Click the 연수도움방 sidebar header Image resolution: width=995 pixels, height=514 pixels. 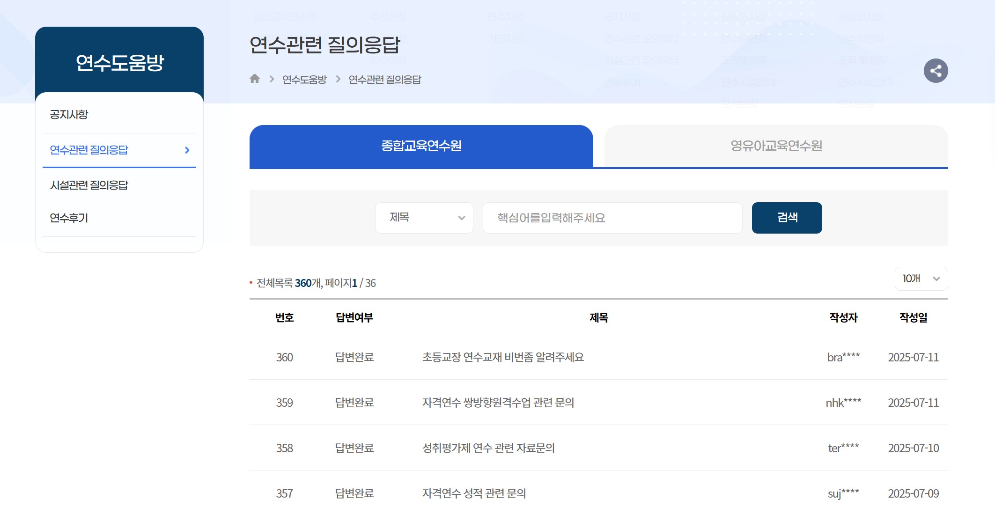point(119,62)
